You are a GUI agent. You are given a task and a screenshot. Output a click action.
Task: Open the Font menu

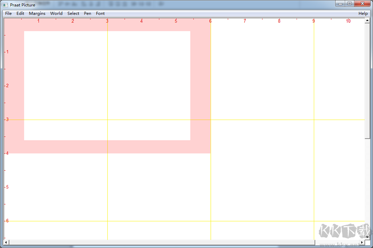[x=100, y=13]
